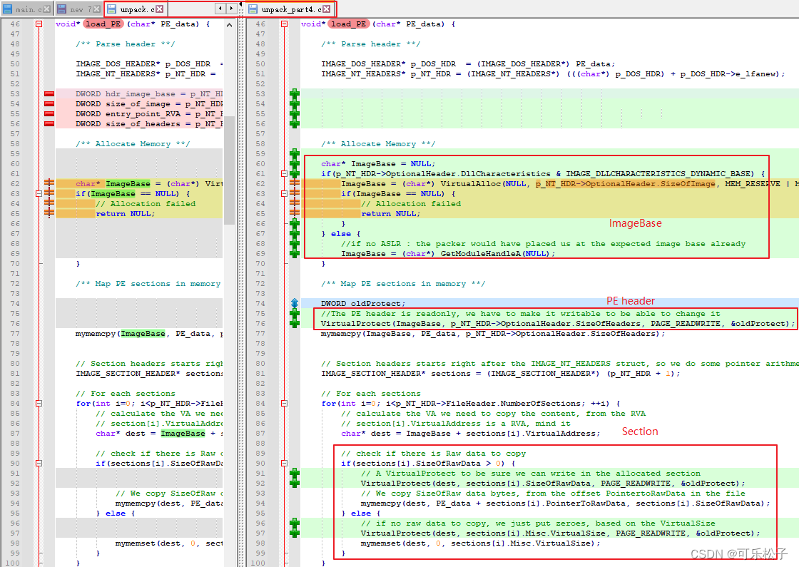Click the orange changed marker at line 62 in unpack.c
799x567 pixels.
point(49,183)
